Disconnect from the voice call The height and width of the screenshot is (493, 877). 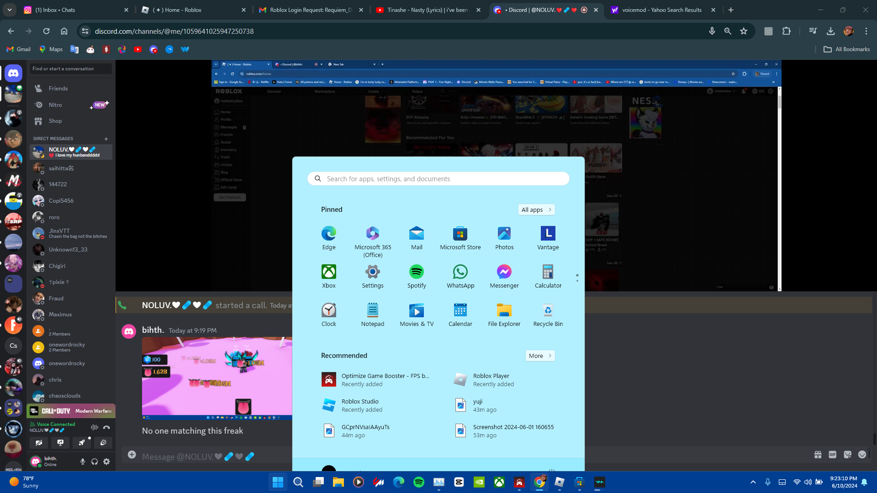pyautogui.click(x=106, y=427)
